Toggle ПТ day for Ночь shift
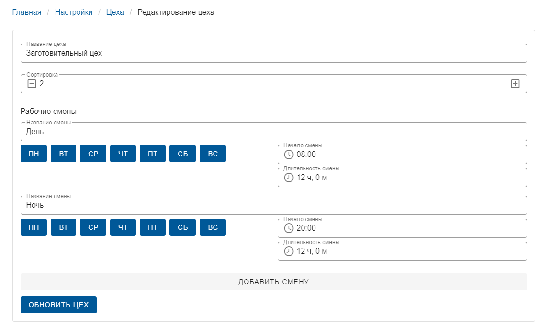 153,227
